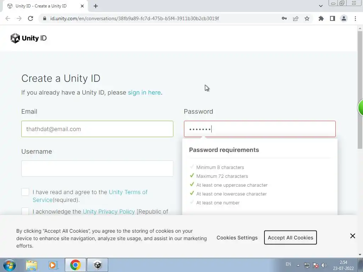
Task: Check the Terms of Service agreement box
Action: coord(25,192)
